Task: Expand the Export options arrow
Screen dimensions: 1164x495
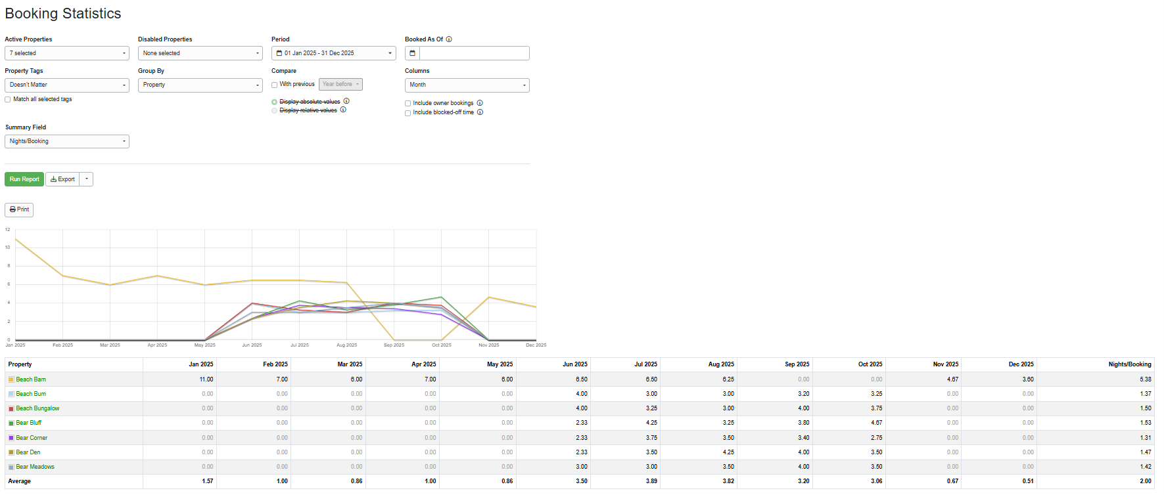Action: [86, 179]
